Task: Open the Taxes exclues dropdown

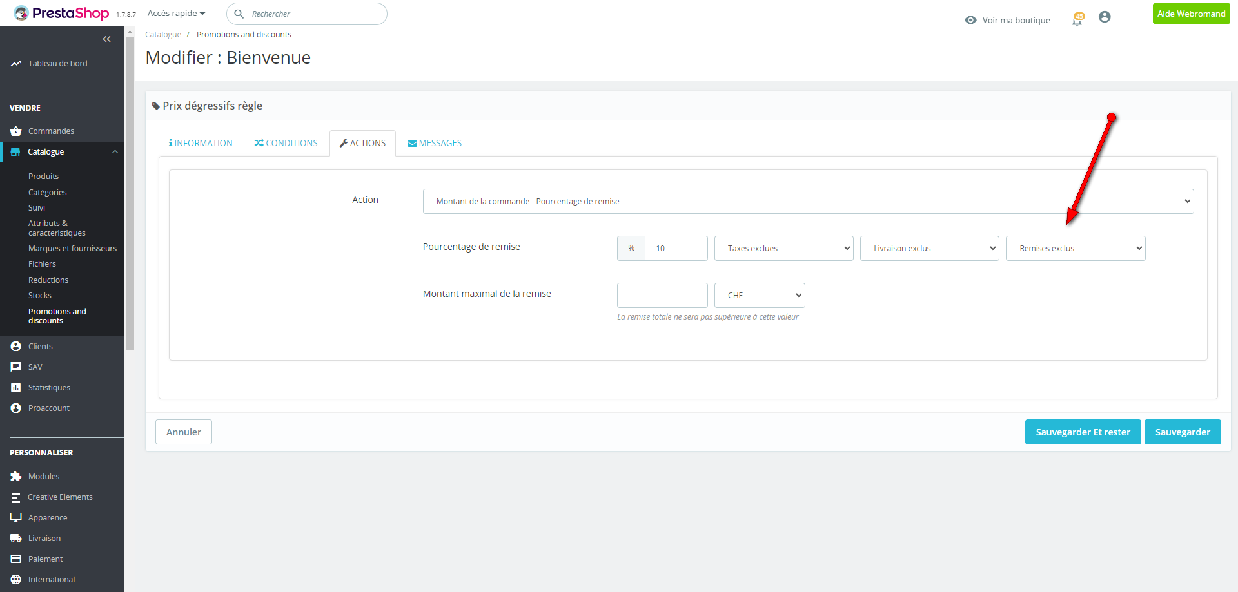Action: [783, 249]
